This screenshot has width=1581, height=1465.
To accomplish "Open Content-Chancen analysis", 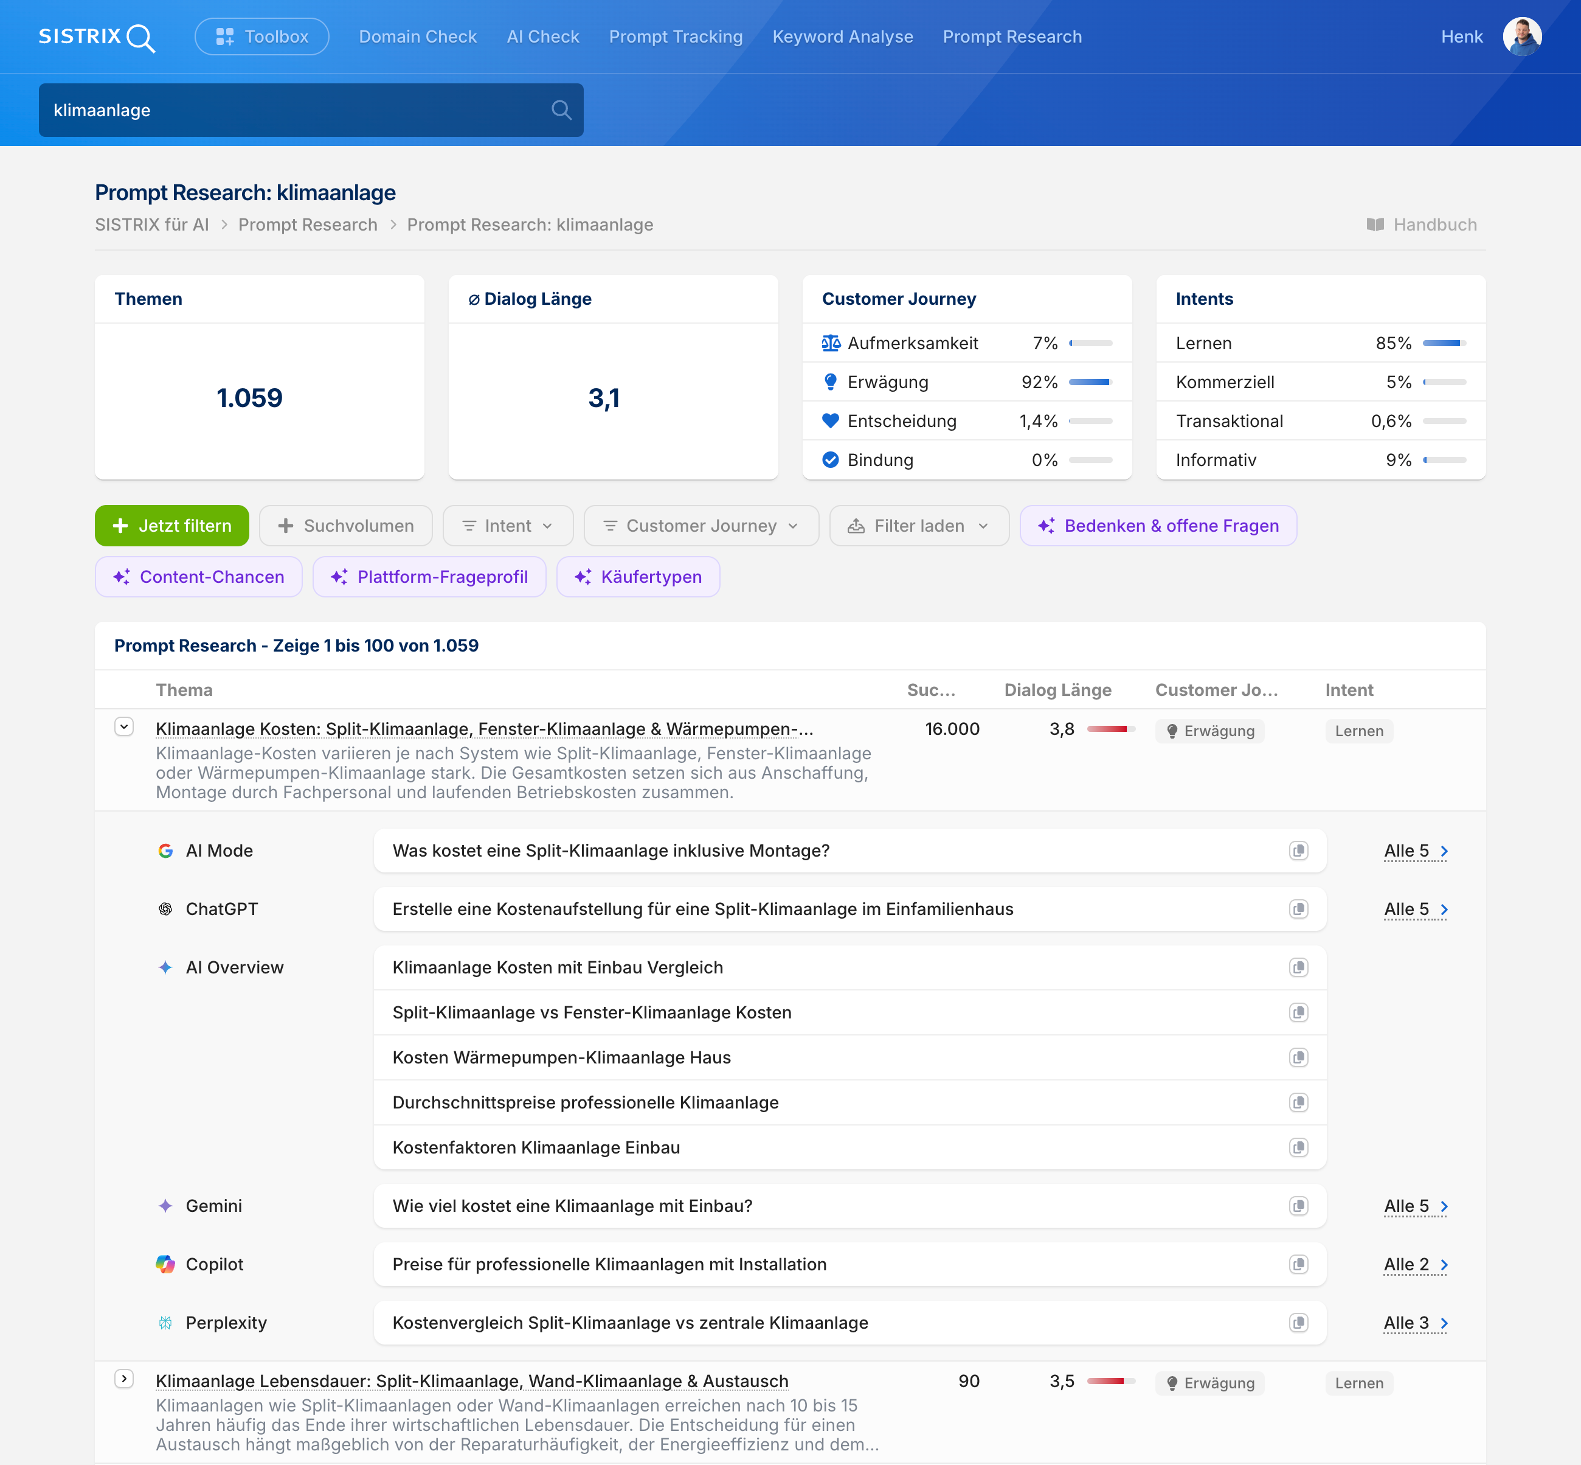I will click(x=199, y=576).
